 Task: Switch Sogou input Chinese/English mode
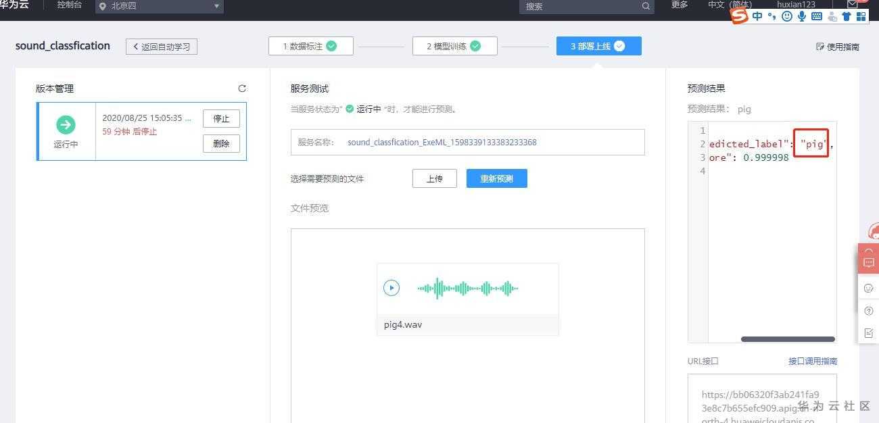pyautogui.click(x=757, y=16)
